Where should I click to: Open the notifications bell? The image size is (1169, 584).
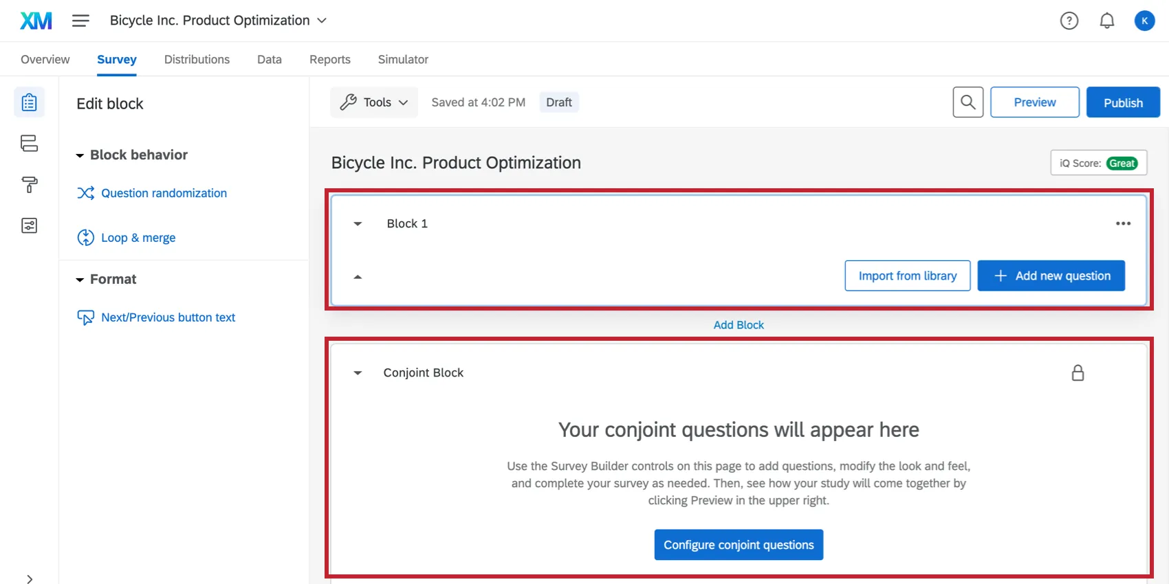point(1106,21)
